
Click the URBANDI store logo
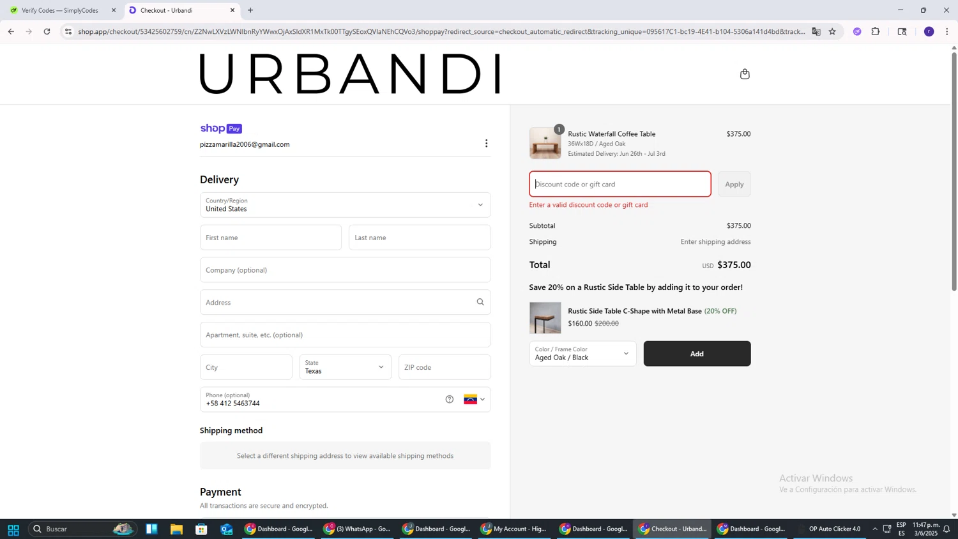tap(349, 73)
